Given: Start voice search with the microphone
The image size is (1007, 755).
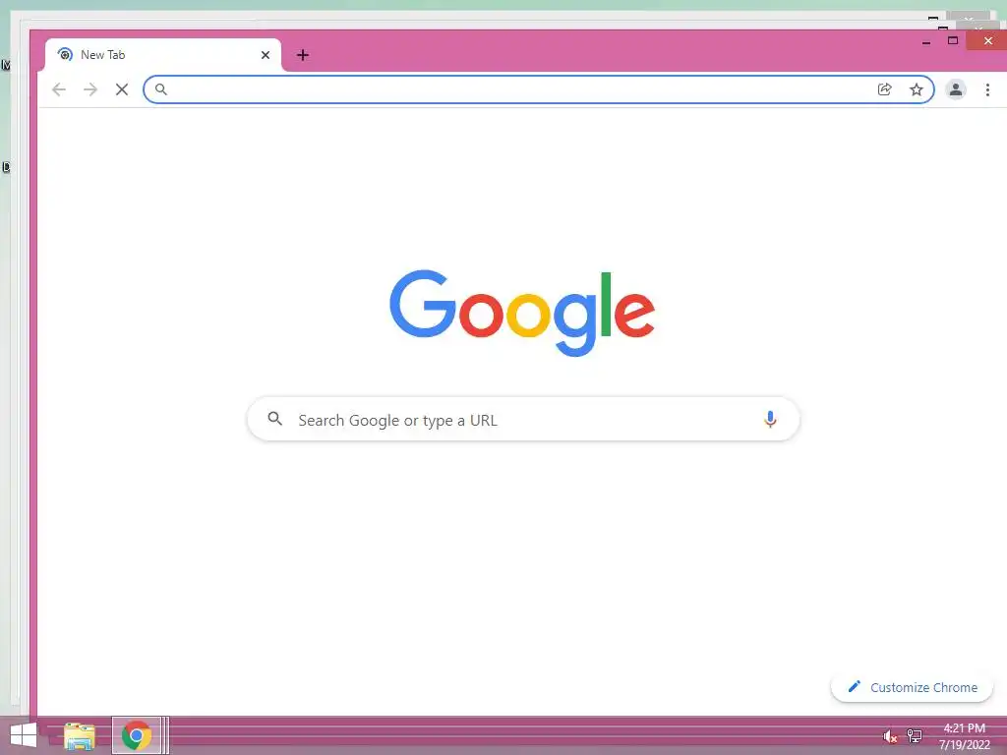Looking at the screenshot, I should coord(770,419).
